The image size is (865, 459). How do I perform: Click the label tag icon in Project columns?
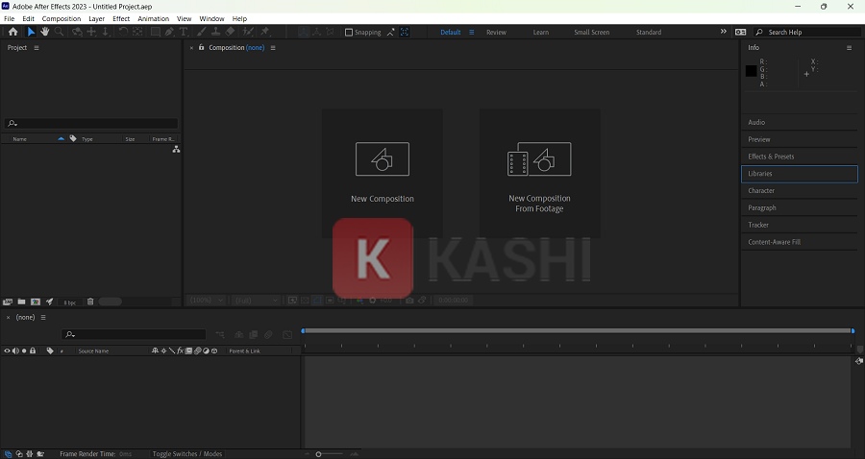coord(73,139)
